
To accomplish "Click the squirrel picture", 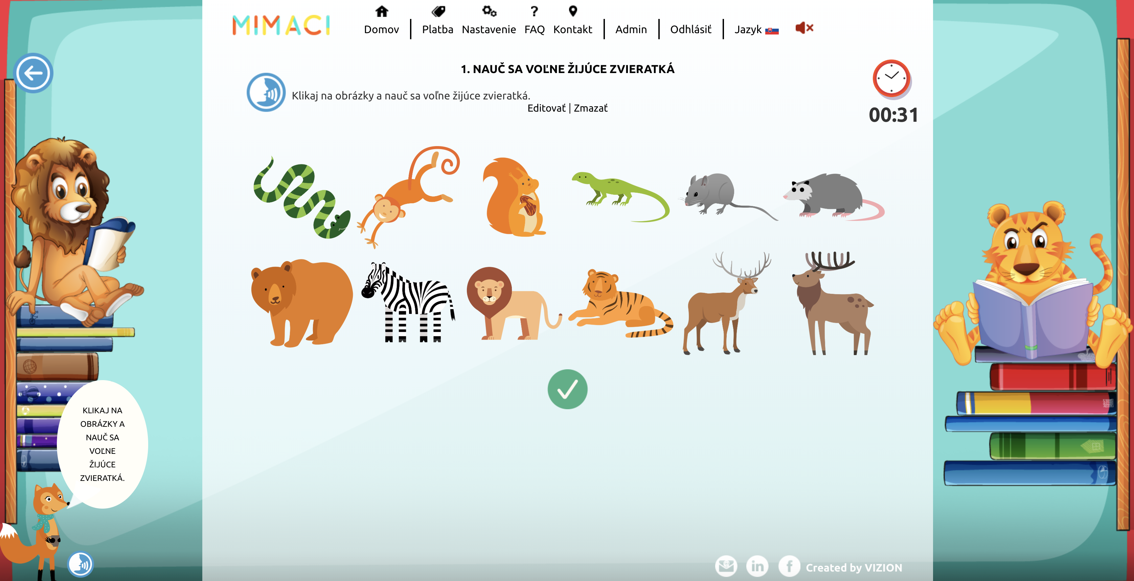I will click(x=514, y=197).
